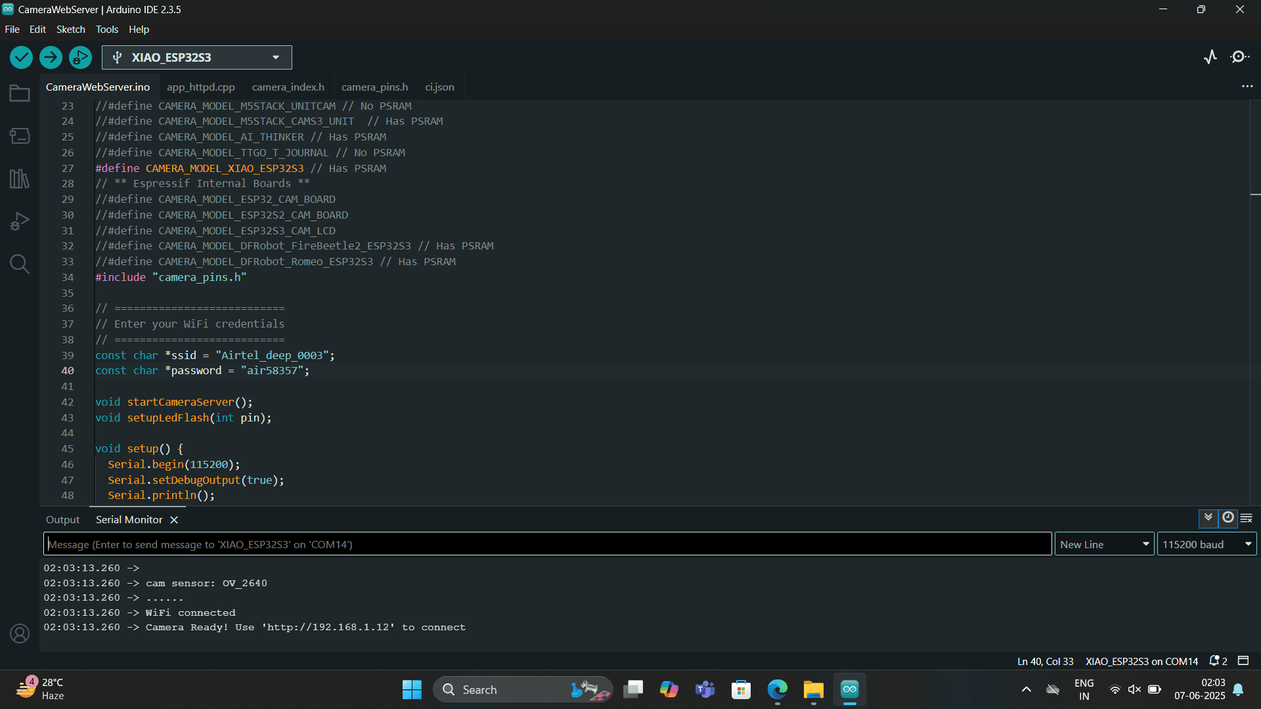Image resolution: width=1261 pixels, height=709 pixels.
Task: Toggle bottom panel icon in status bar
Action: pos(1243,661)
